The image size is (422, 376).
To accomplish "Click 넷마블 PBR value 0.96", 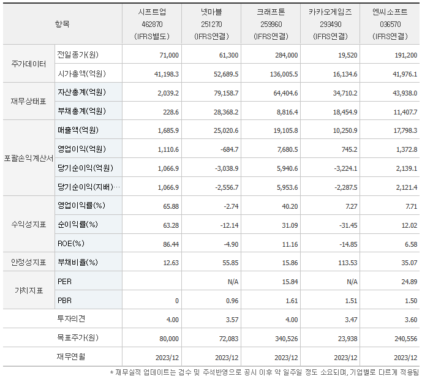I will click(x=232, y=301).
